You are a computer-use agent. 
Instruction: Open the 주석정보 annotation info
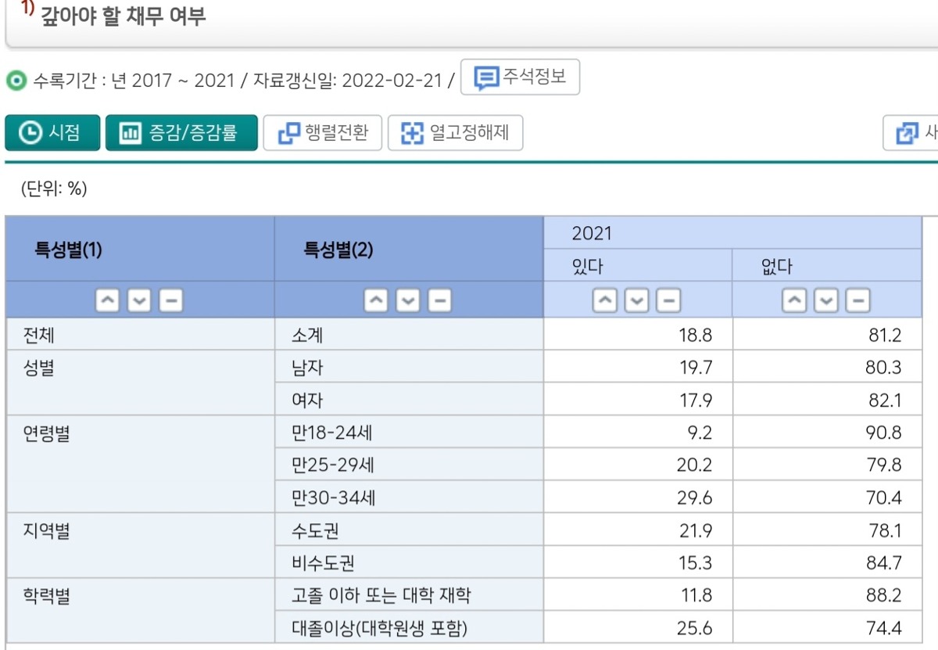[x=520, y=77]
